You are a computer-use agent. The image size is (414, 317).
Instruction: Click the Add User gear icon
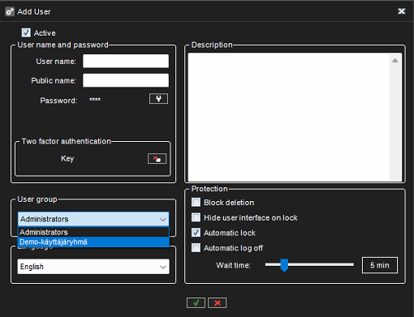pyautogui.click(x=10, y=11)
